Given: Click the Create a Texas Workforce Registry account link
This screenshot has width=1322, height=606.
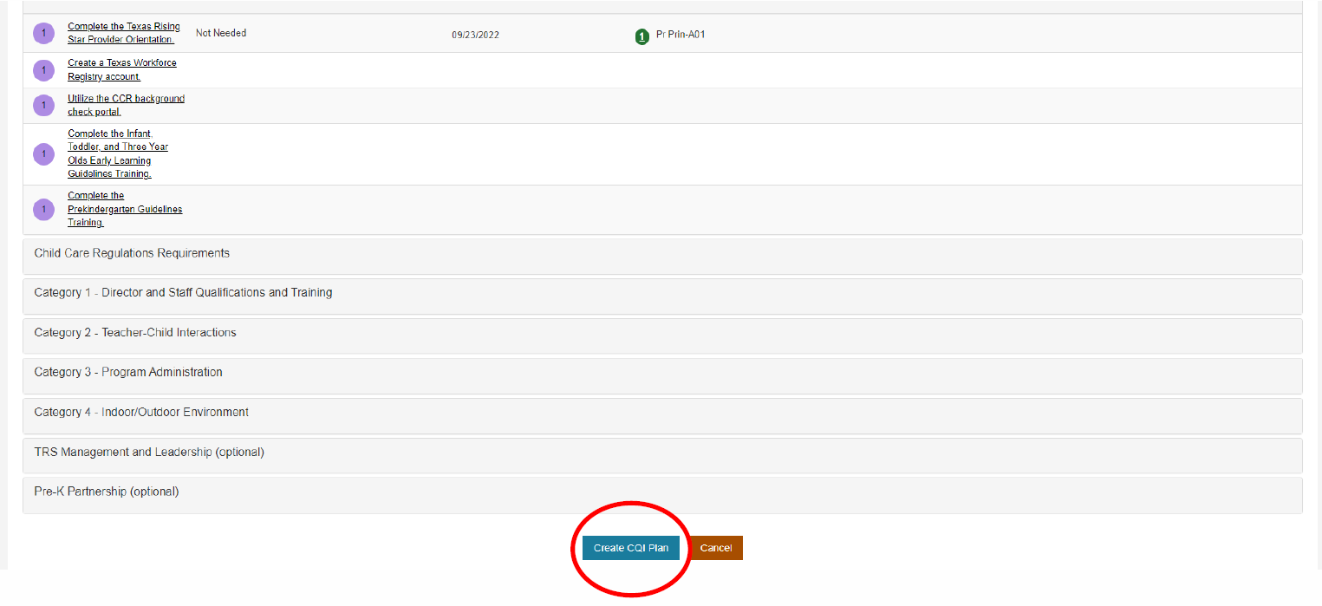Looking at the screenshot, I should (x=121, y=69).
